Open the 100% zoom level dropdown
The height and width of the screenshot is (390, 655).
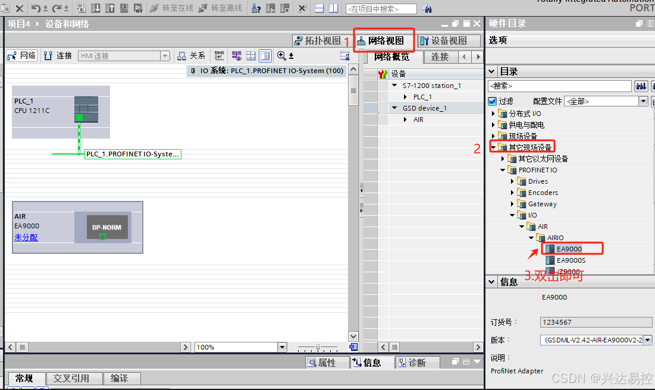tap(283, 347)
